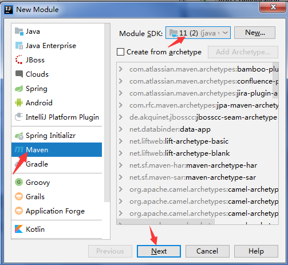Choose JBoss from the list

[x=57, y=60]
